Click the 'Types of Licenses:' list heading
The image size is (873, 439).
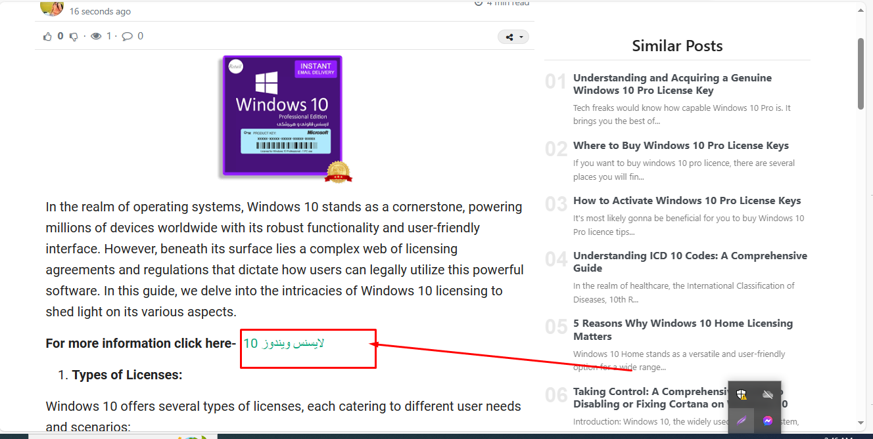[127, 375]
